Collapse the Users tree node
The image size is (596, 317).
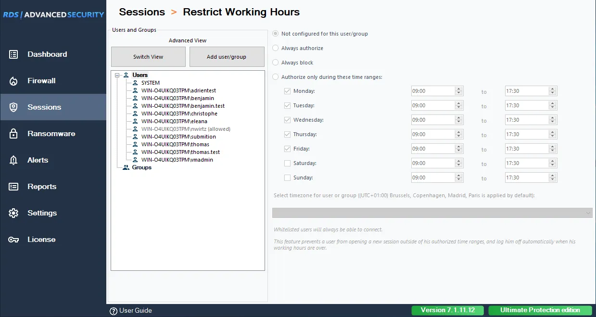pyautogui.click(x=117, y=75)
